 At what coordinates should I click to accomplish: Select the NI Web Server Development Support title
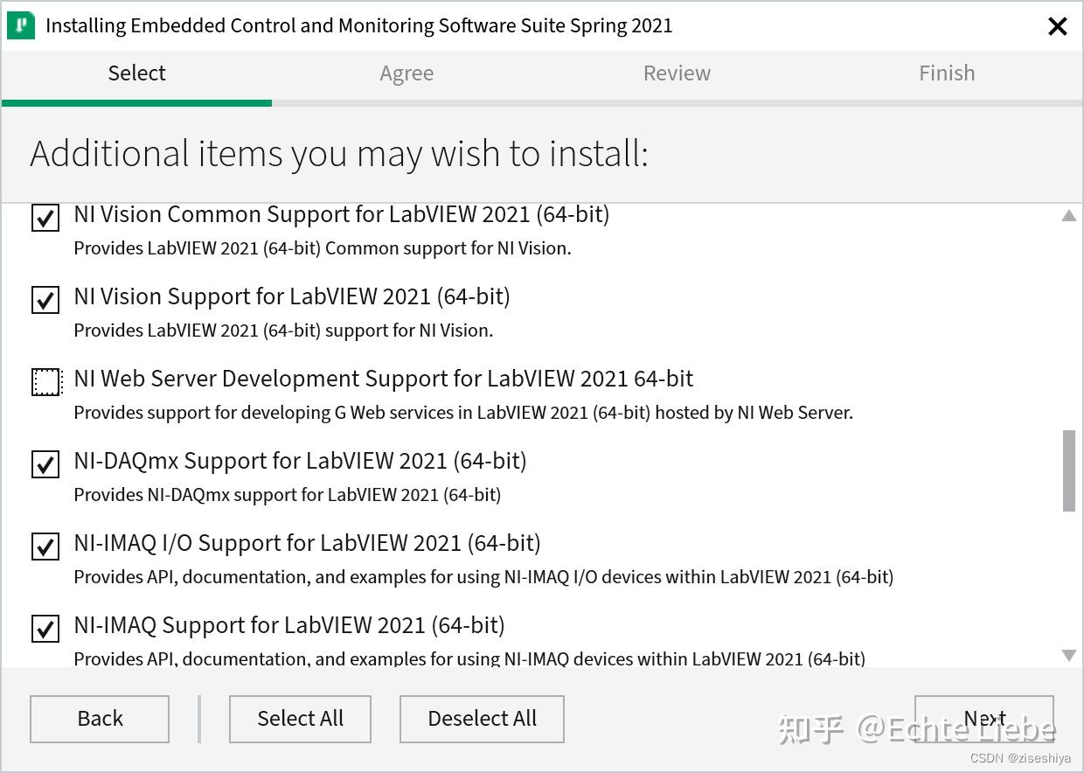coord(383,378)
